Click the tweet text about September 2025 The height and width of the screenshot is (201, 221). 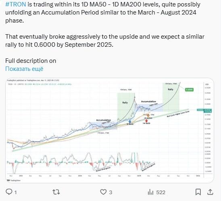point(105,41)
